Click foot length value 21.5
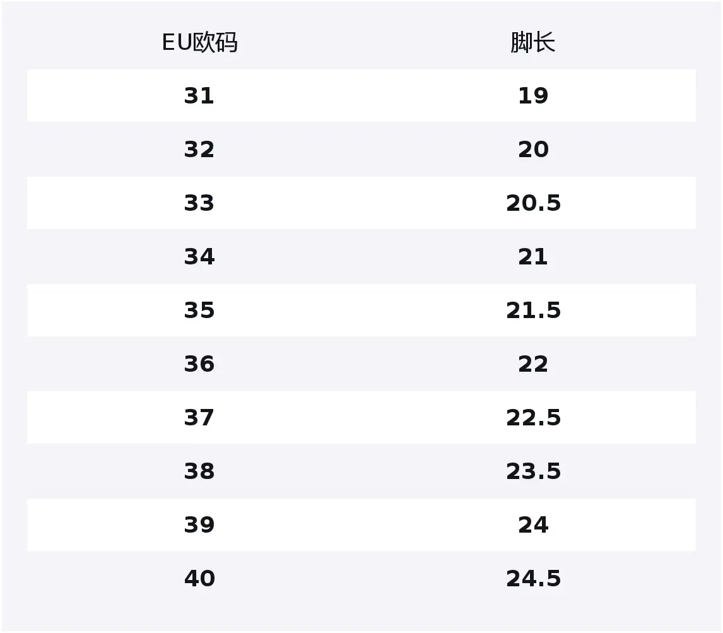 [533, 310]
